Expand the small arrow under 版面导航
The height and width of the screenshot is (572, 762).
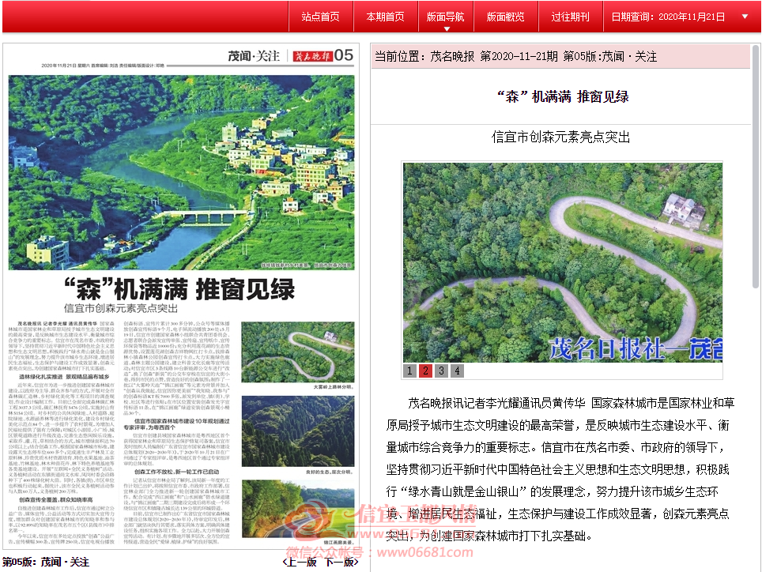pyautogui.click(x=447, y=29)
